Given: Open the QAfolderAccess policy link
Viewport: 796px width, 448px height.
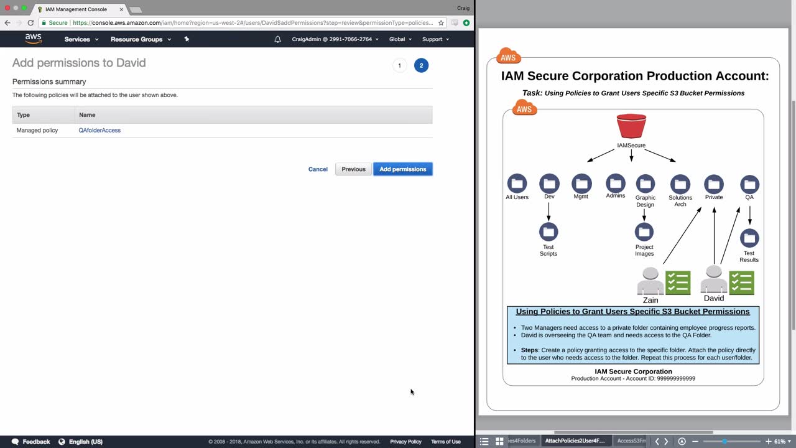Looking at the screenshot, I should (x=99, y=130).
